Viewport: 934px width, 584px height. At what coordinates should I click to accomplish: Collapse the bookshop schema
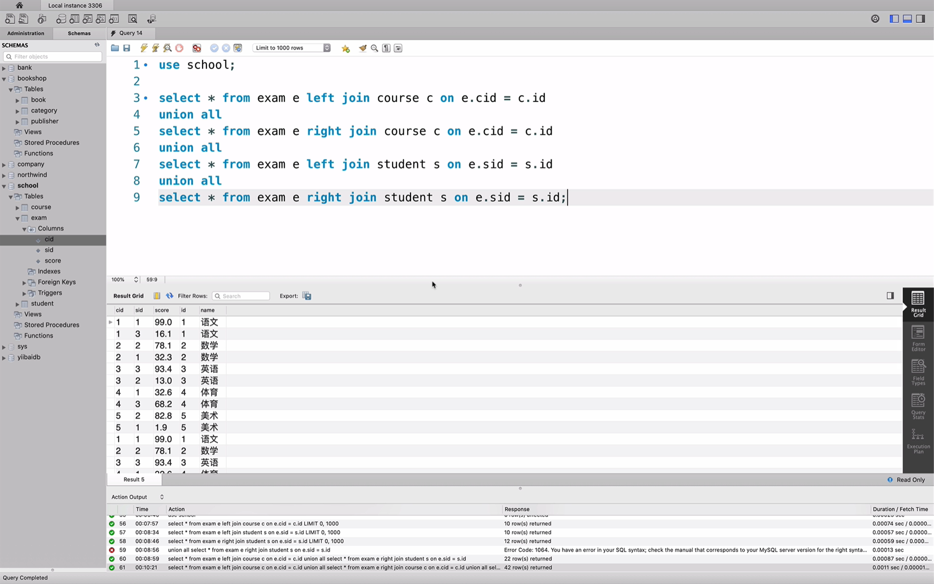click(4, 78)
